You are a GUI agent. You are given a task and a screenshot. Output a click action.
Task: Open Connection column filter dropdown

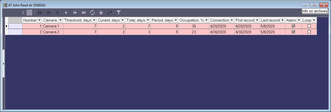[232, 20]
